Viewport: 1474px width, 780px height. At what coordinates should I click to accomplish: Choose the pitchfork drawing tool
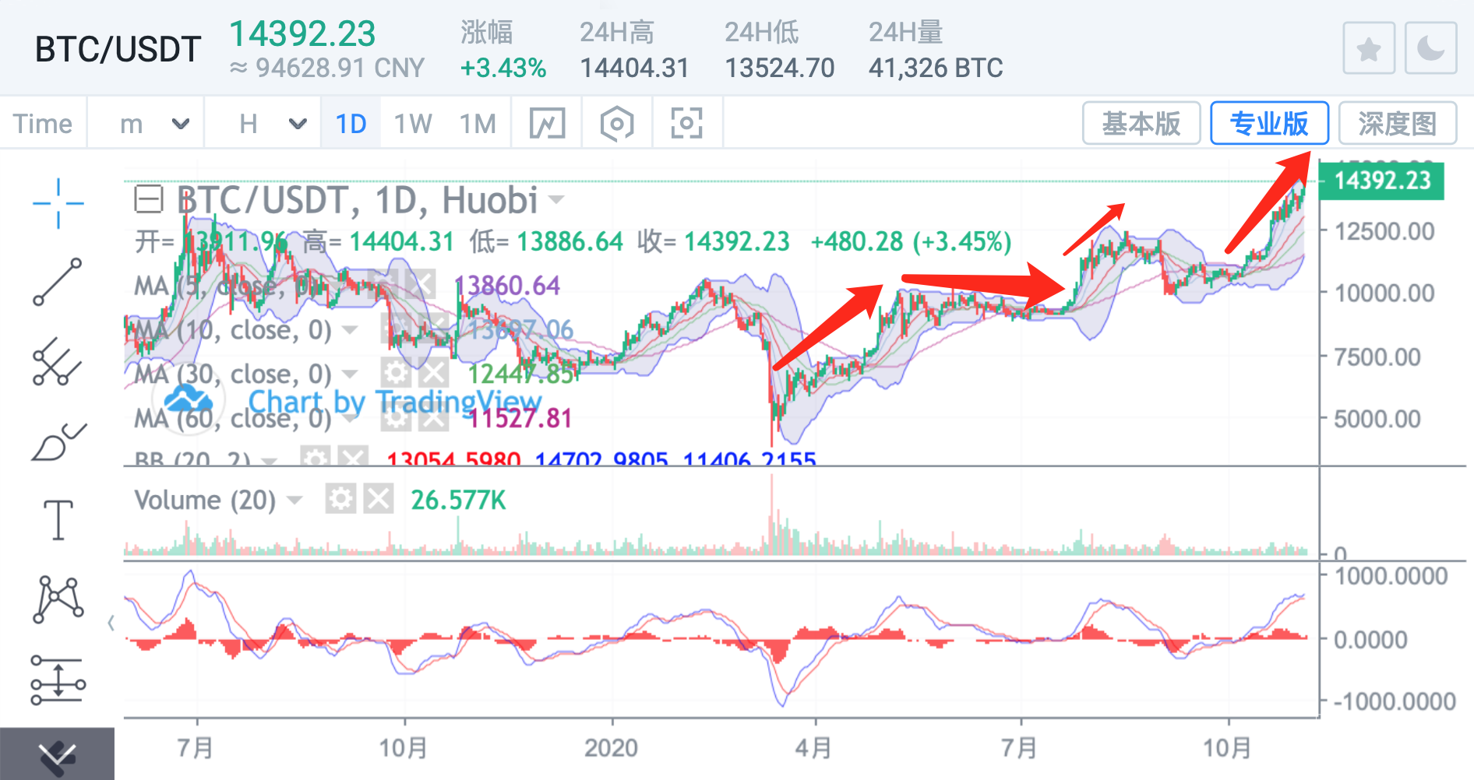click(58, 362)
